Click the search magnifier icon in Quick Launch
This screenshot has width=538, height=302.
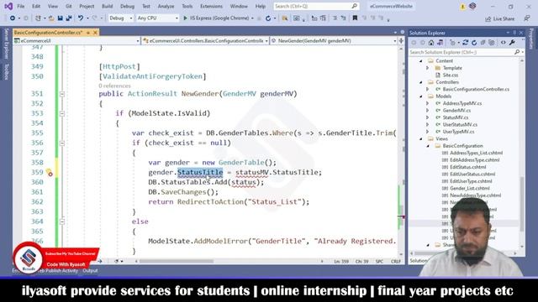pyautogui.click(x=355, y=6)
